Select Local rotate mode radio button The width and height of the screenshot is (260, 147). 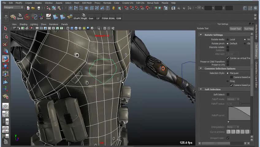point(228,40)
